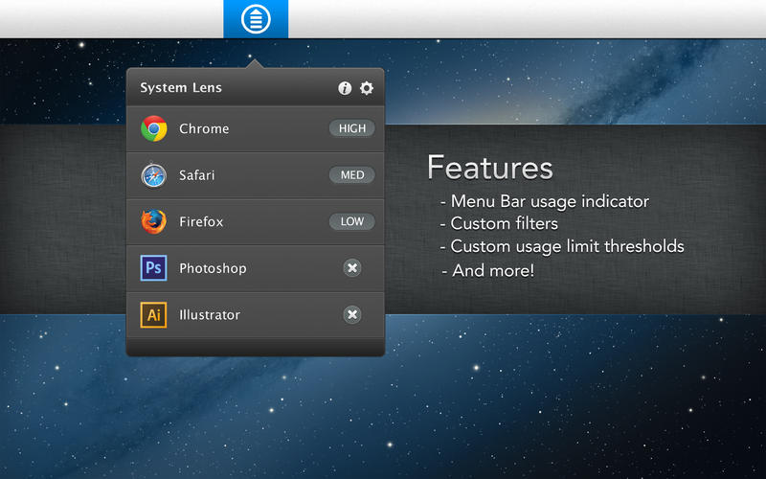Screen dimensions: 766x479
Task: Click the System Lens title text
Action: click(x=181, y=87)
